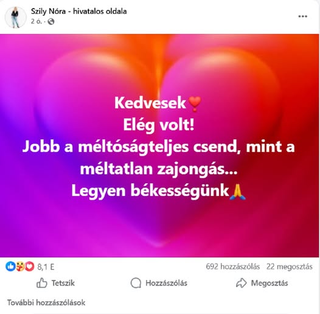Click the red love reaction icon

(30, 267)
